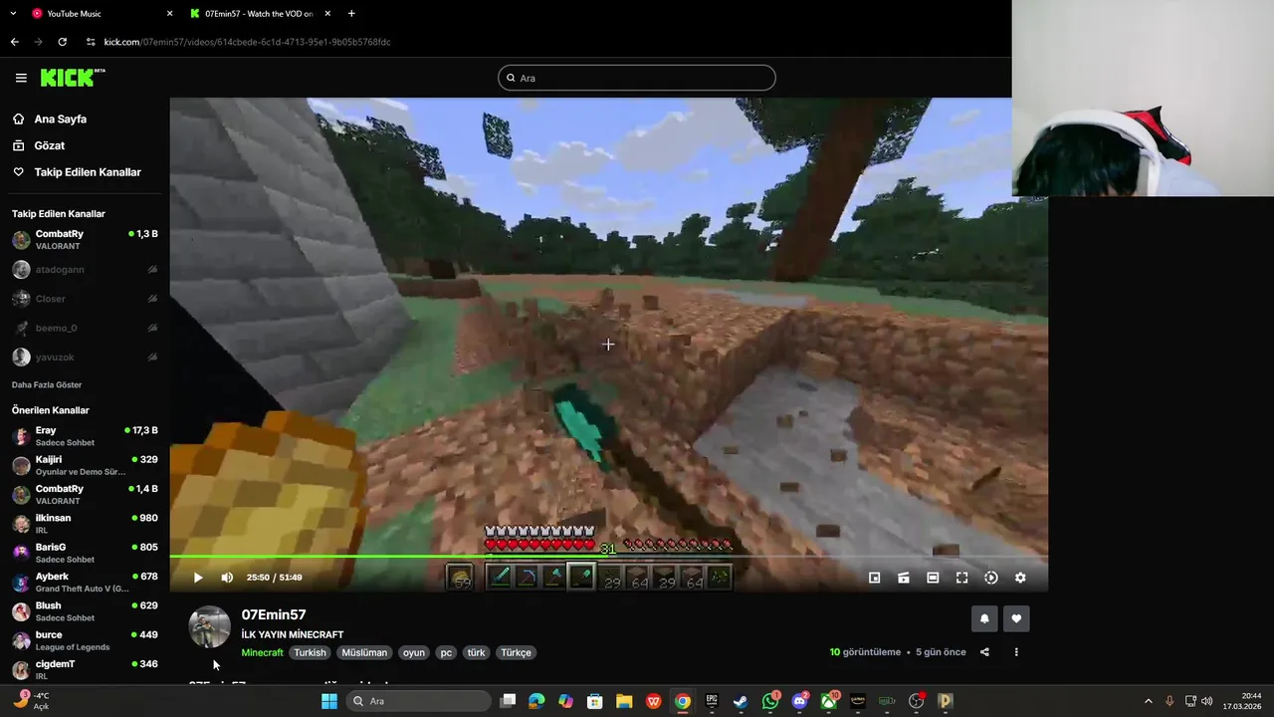Open the playback speed control
1274x717 pixels.
pos(991,578)
